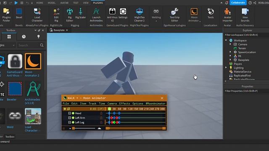269x151 pixels.
Task: Toggle loop icon in Moon Animator
Action: point(69,109)
